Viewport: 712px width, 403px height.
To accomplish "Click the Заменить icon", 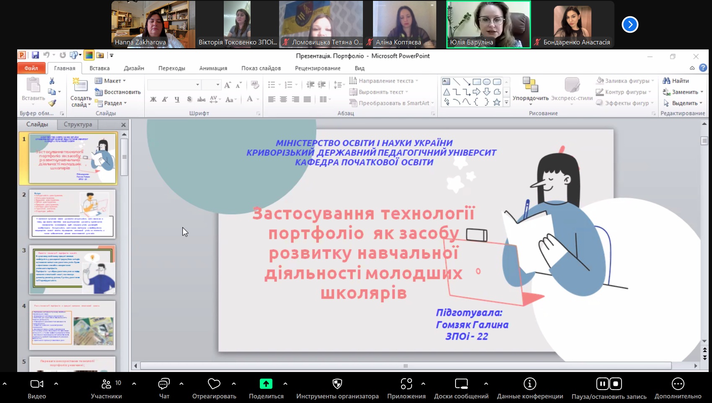I will pyautogui.click(x=679, y=91).
